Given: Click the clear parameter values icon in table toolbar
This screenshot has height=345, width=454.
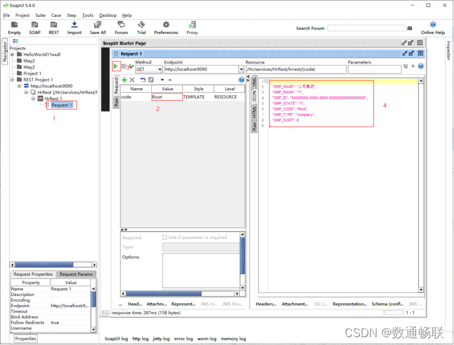Looking at the screenshot, I should click(x=151, y=80).
